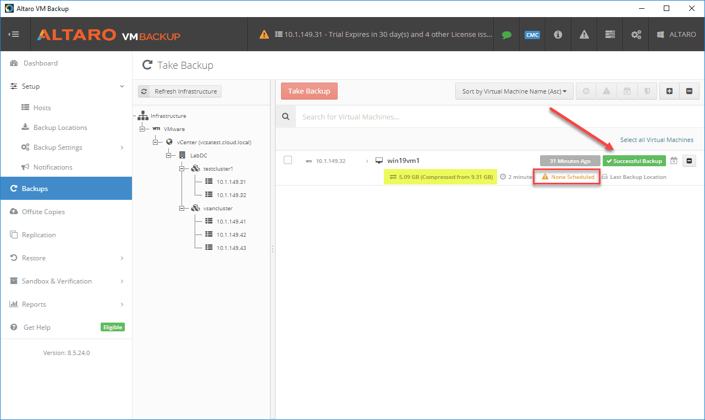The height and width of the screenshot is (420, 705).
Task: Collapse the testcluster1 node
Action: click(x=183, y=169)
